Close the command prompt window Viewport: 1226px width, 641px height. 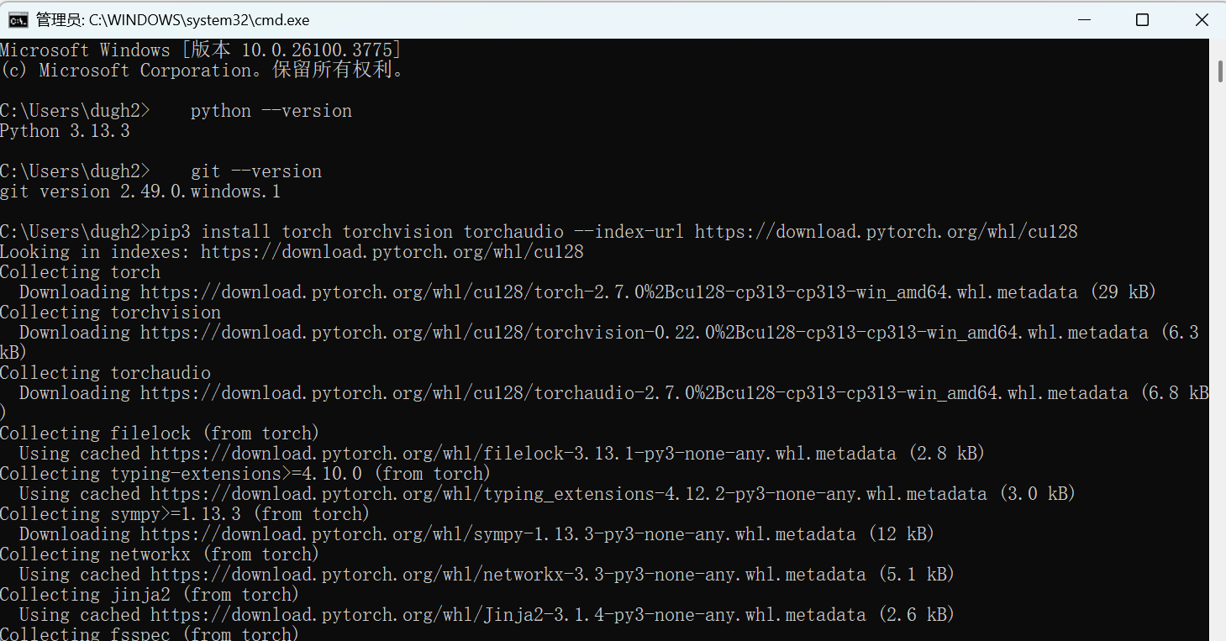[x=1201, y=19]
